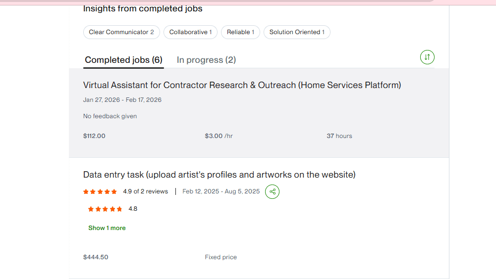Open the Data entry task job title

219,175
